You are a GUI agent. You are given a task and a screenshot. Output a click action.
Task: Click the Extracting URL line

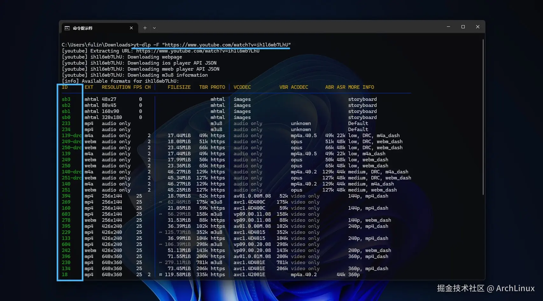(x=161, y=51)
